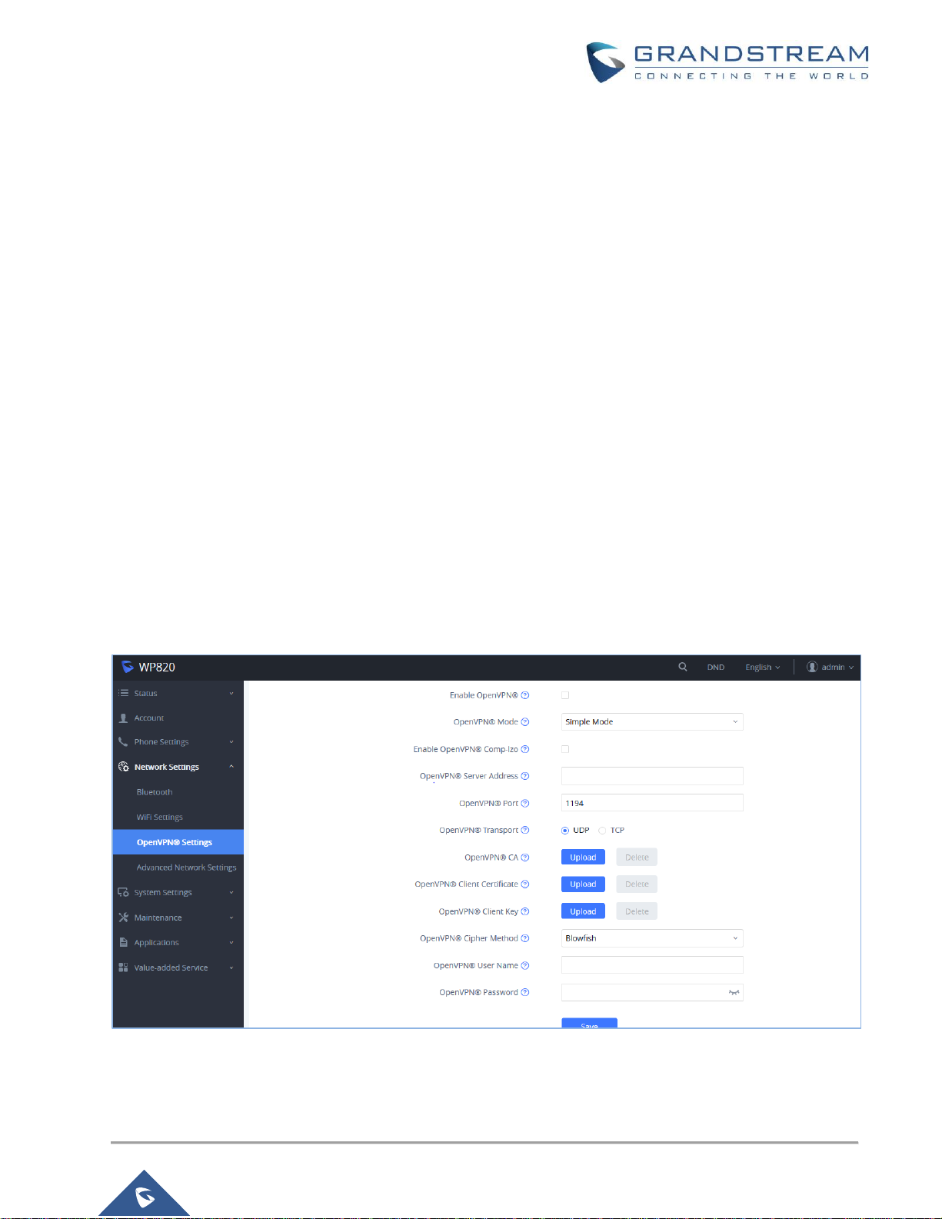Click the admin user avatar icon
The width and height of the screenshot is (942, 1219).
tap(812, 667)
